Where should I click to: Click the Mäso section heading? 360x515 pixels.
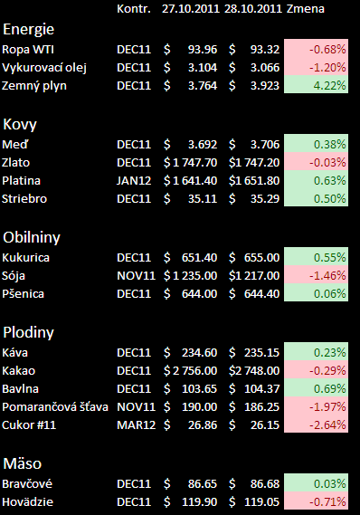coord(23,463)
